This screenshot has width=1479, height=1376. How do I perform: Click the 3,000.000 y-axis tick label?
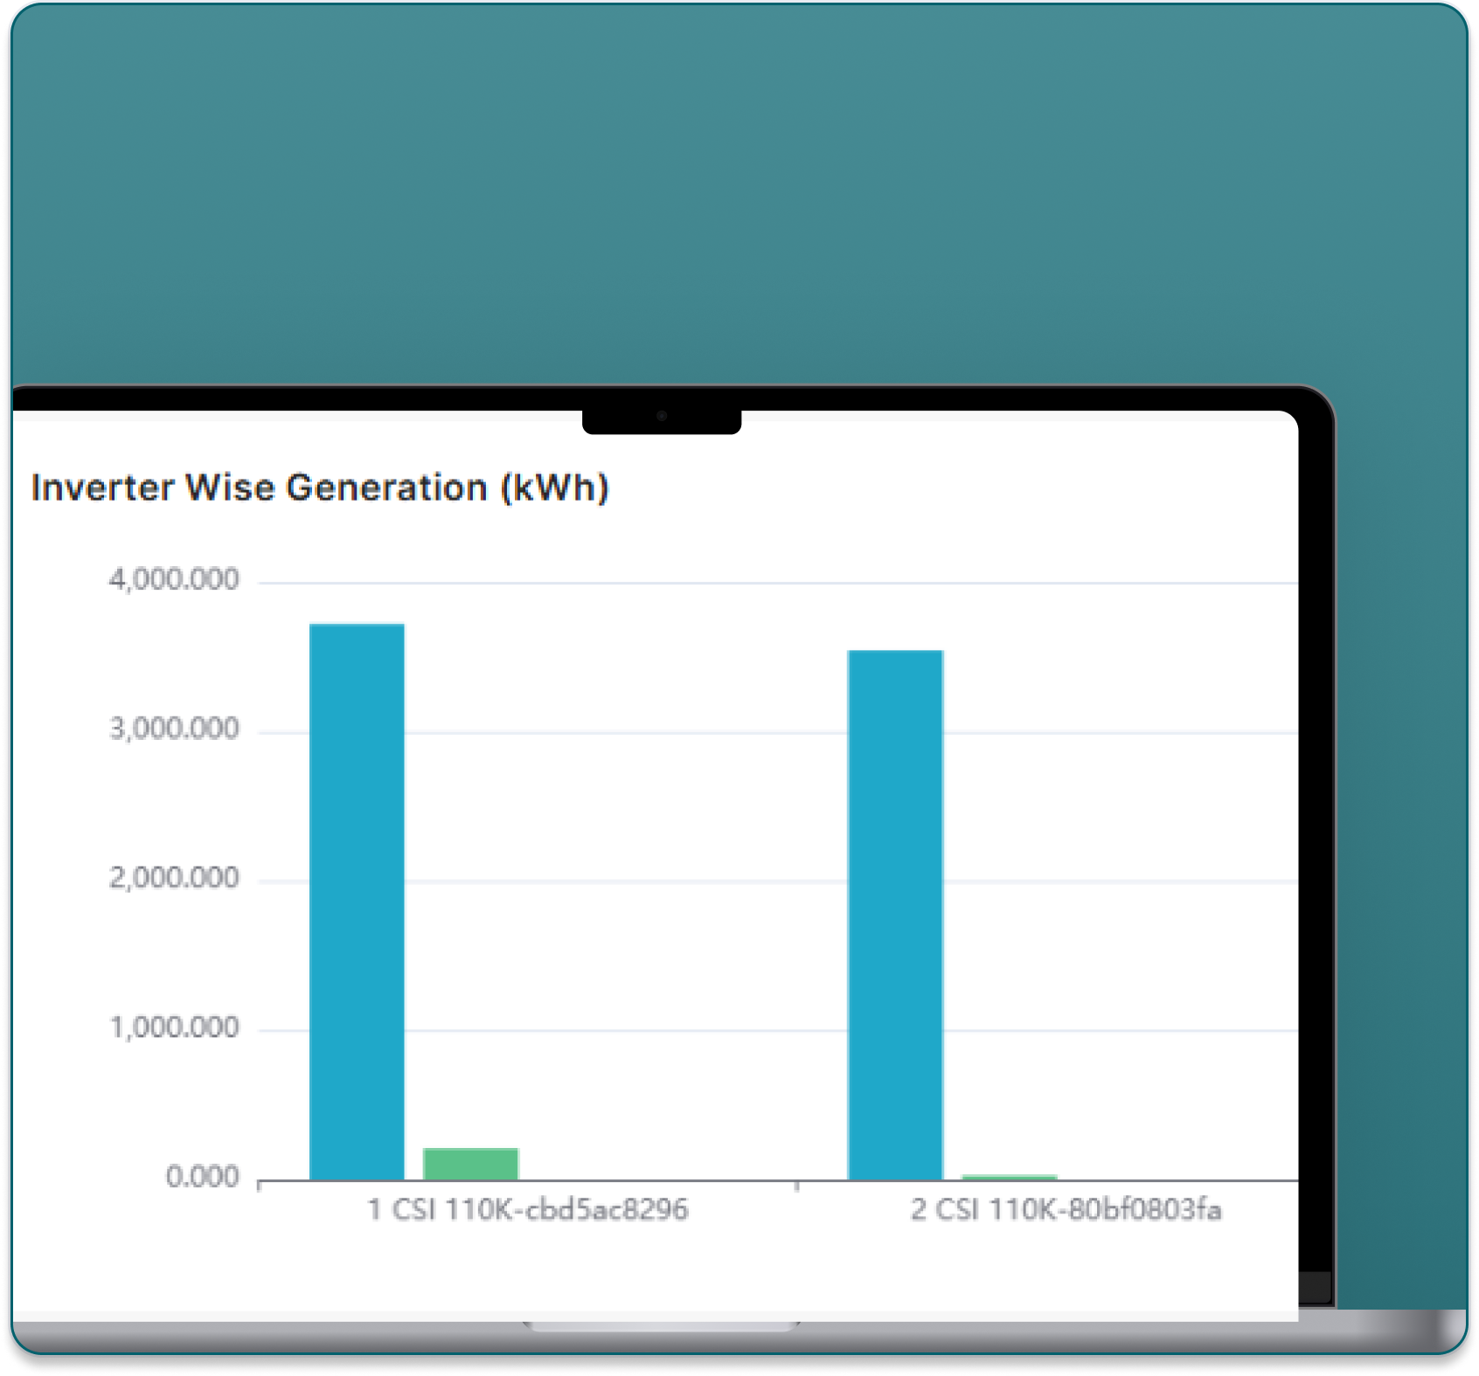(174, 728)
